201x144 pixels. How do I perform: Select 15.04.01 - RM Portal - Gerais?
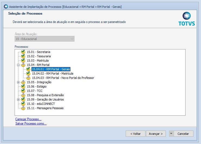[51, 69]
